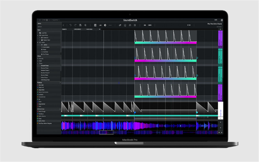Image resolution: width=259 pixels, height=162 pixels.
Task: Click the waveform overview viewport box
Action: click(106, 132)
